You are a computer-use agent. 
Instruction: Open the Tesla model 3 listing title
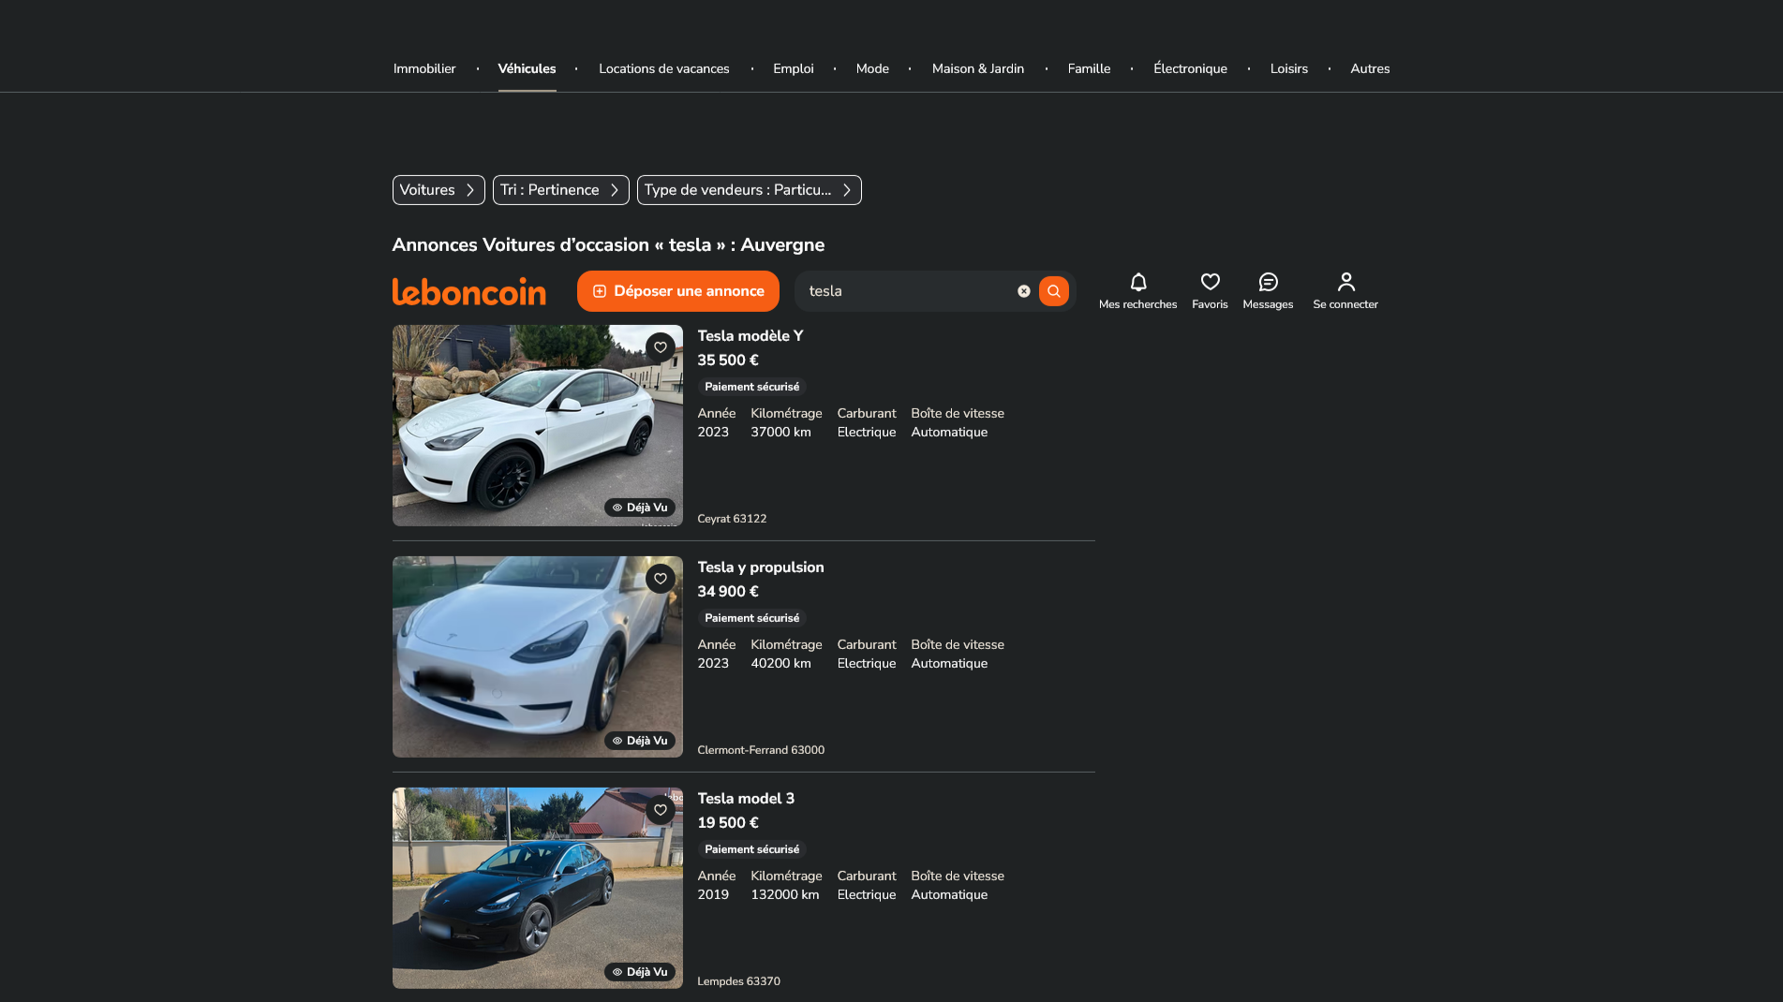pos(746,799)
